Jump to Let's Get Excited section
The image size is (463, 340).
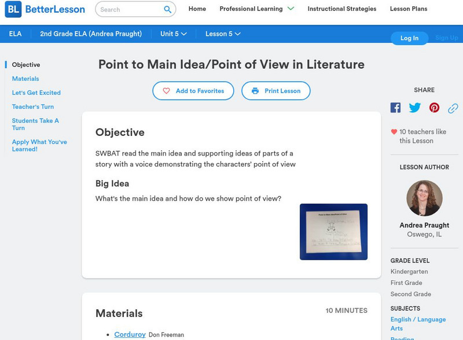[x=36, y=93]
